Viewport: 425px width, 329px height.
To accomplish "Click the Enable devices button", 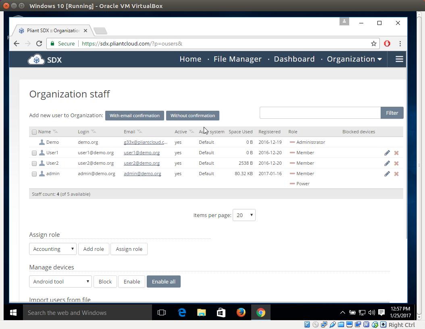I will (132, 281).
